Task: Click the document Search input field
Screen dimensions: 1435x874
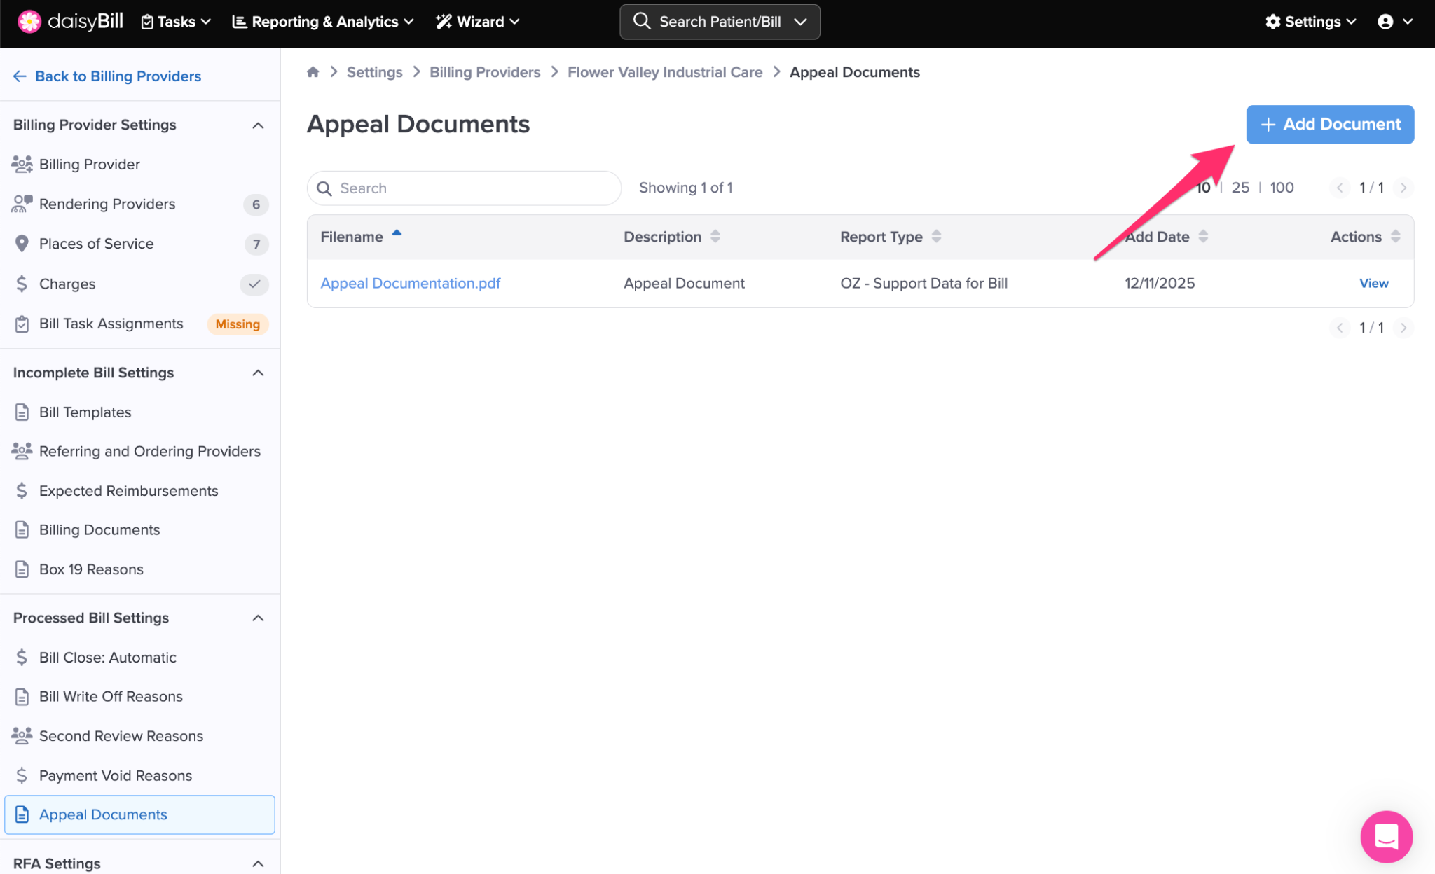Action: (464, 188)
